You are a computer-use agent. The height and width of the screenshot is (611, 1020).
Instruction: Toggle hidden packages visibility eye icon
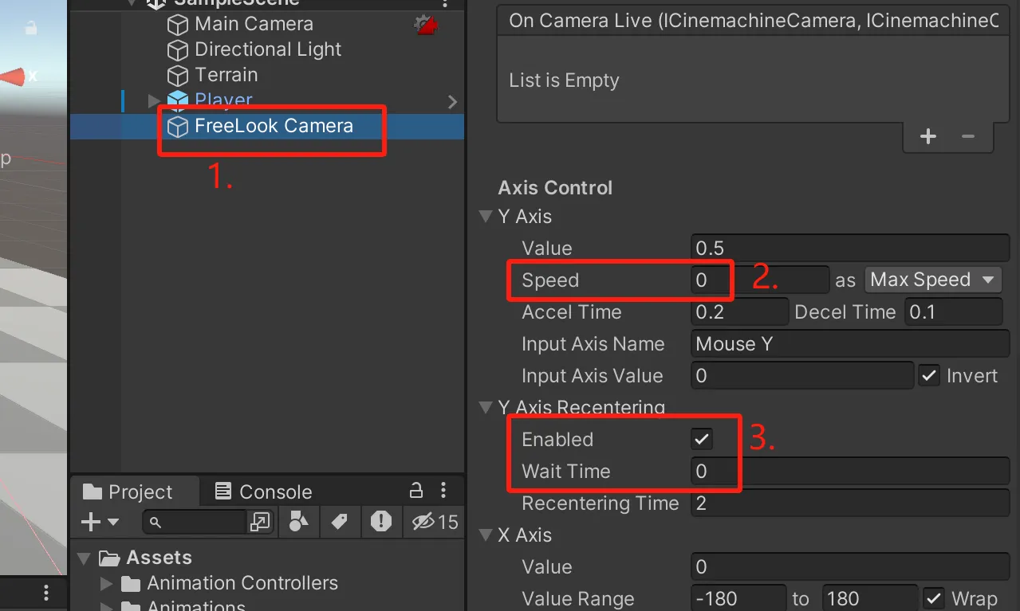pyautogui.click(x=424, y=522)
